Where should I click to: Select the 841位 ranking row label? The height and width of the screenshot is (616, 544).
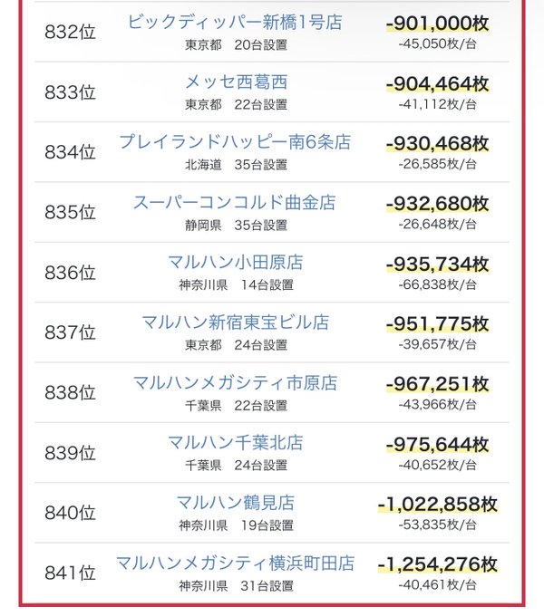[x=70, y=573]
